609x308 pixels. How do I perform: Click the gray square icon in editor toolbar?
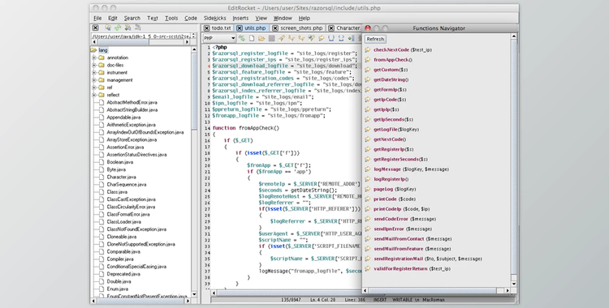point(271,38)
